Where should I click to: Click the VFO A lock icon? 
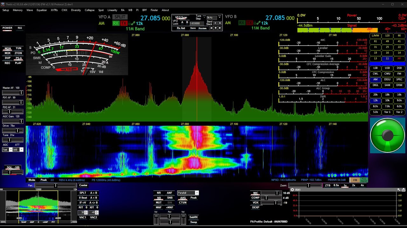point(130,23)
